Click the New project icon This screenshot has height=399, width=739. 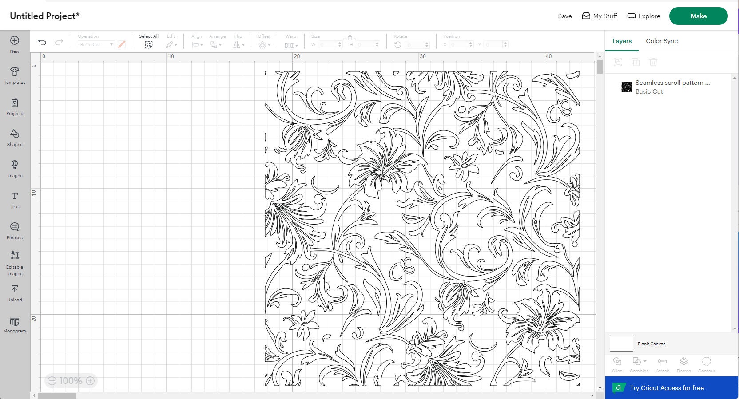[x=15, y=41]
